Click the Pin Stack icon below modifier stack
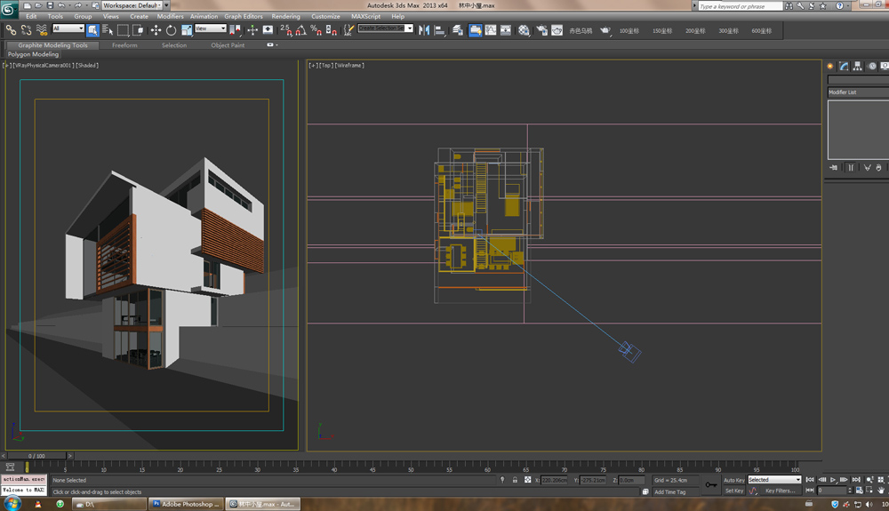 tap(833, 167)
